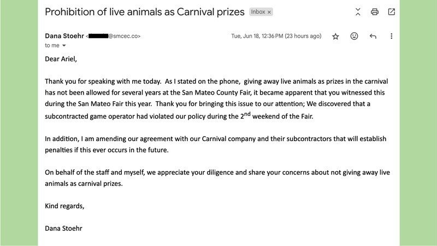Screen dimensions: 437x246
Task: Print this email with the printer icon
Action: pyautogui.click(x=375, y=11)
